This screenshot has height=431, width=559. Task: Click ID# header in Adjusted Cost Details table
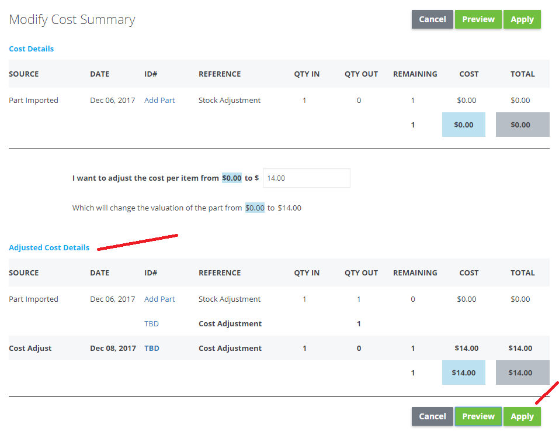151,273
